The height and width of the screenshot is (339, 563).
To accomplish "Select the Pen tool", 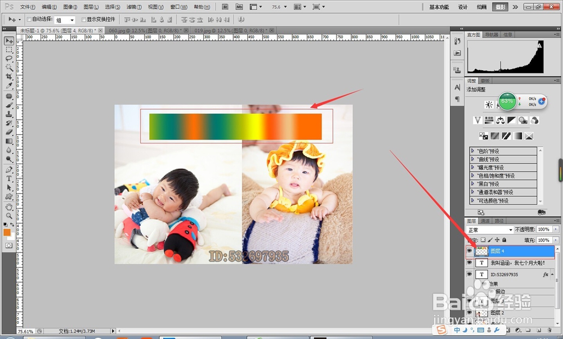I will (x=9, y=170).
